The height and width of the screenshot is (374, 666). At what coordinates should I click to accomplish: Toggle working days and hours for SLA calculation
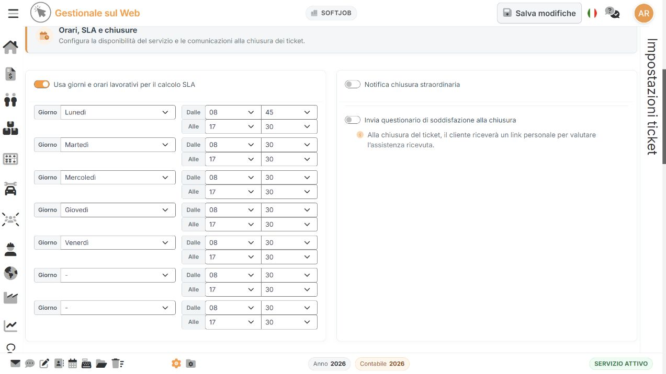42,84
